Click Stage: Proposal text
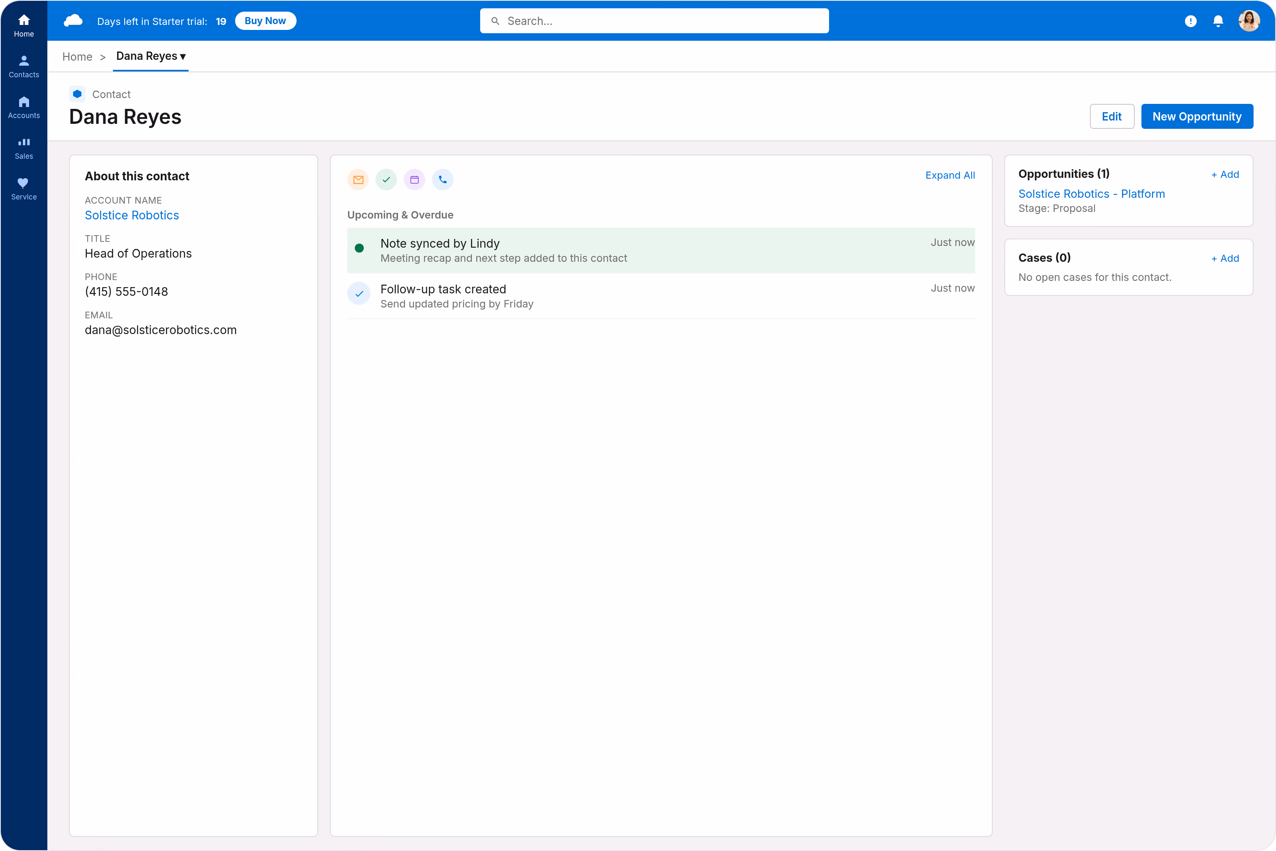 [x=1057, y=209]
